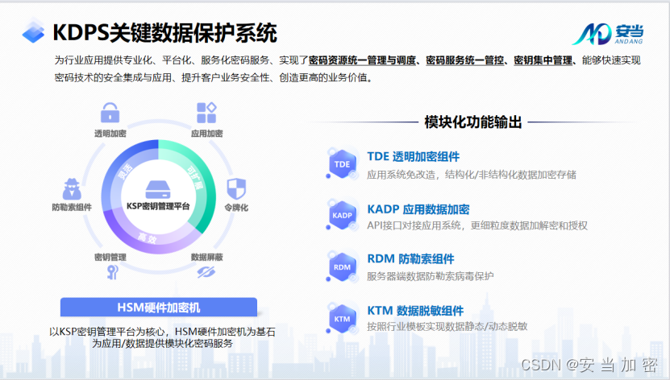
Task: Click the 令牌化 label
Action: [x=236, y=208]
